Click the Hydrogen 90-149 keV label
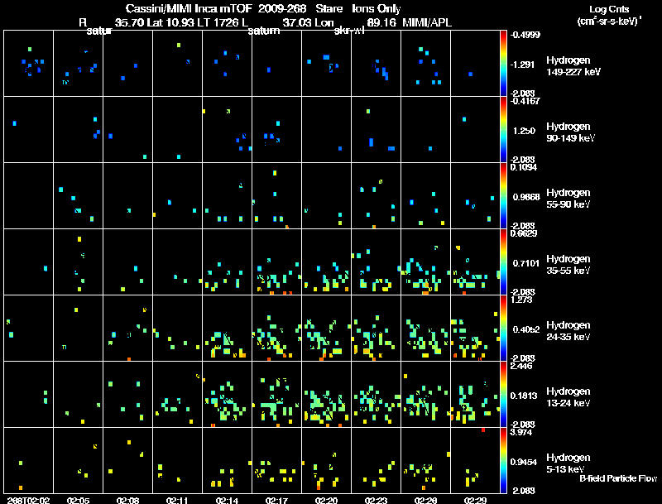This screenshot has width=662, height=504. [570, 132]
